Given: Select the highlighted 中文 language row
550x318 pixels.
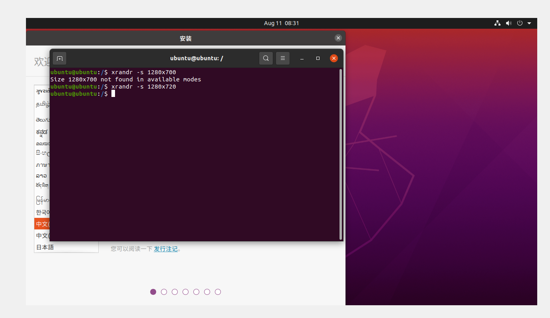Looking at the screenshot, I should point(42,224).
